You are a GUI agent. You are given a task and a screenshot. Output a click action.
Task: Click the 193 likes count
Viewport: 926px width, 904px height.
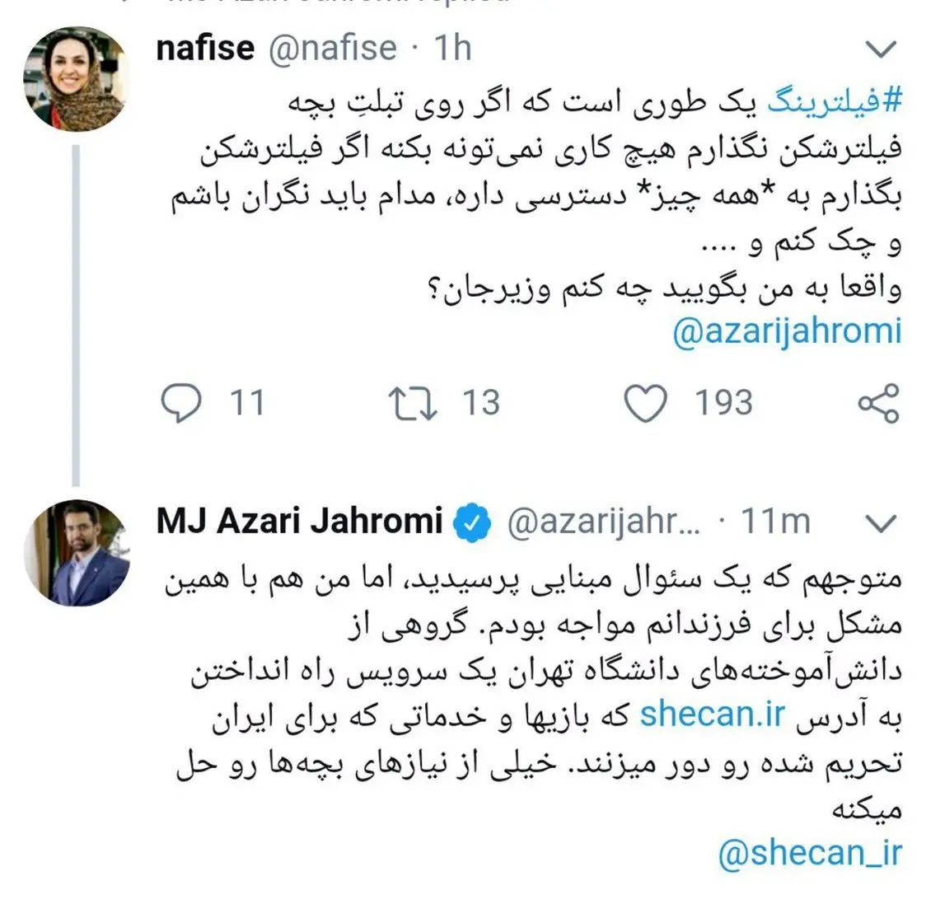click(x=723, y=404)
